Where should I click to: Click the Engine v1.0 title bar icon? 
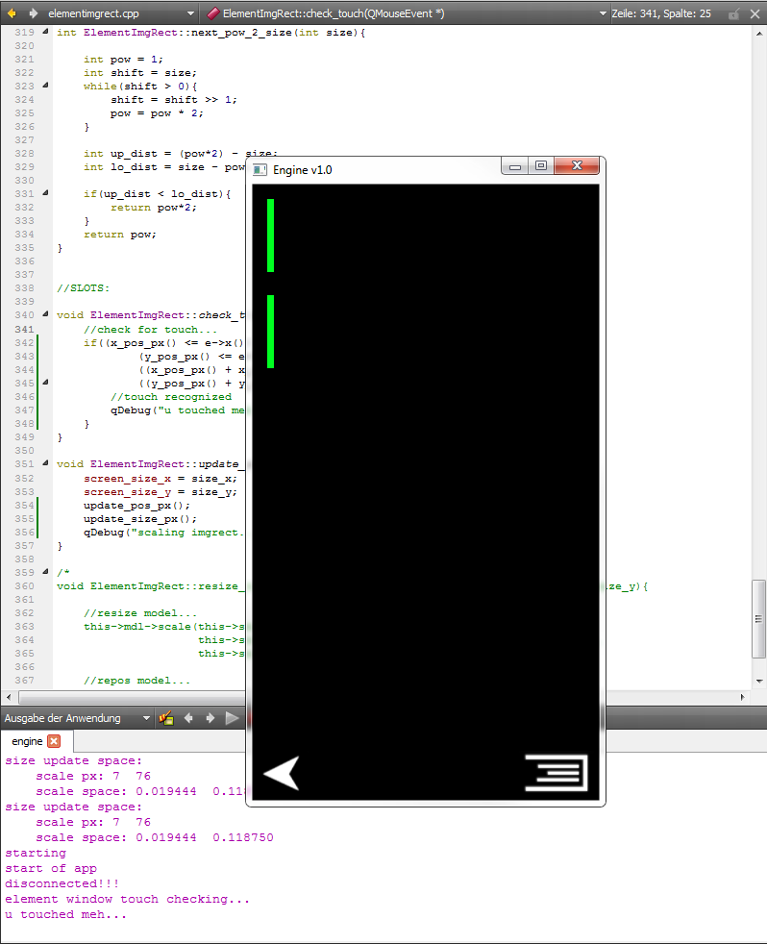click(260, 170)
